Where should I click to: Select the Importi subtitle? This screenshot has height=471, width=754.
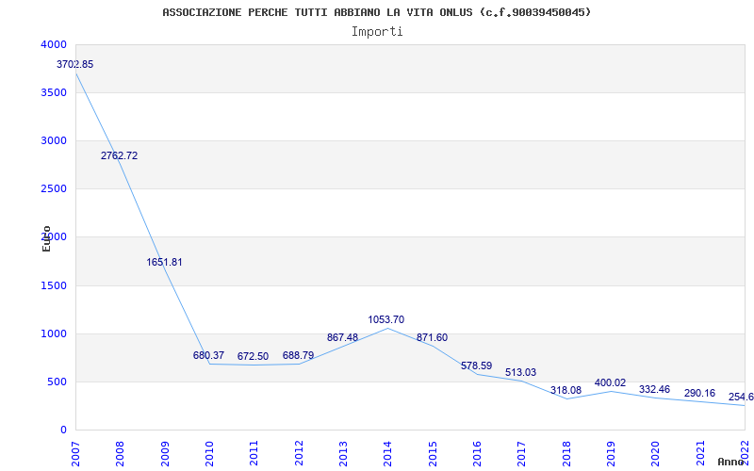click(x=377, y=32)
